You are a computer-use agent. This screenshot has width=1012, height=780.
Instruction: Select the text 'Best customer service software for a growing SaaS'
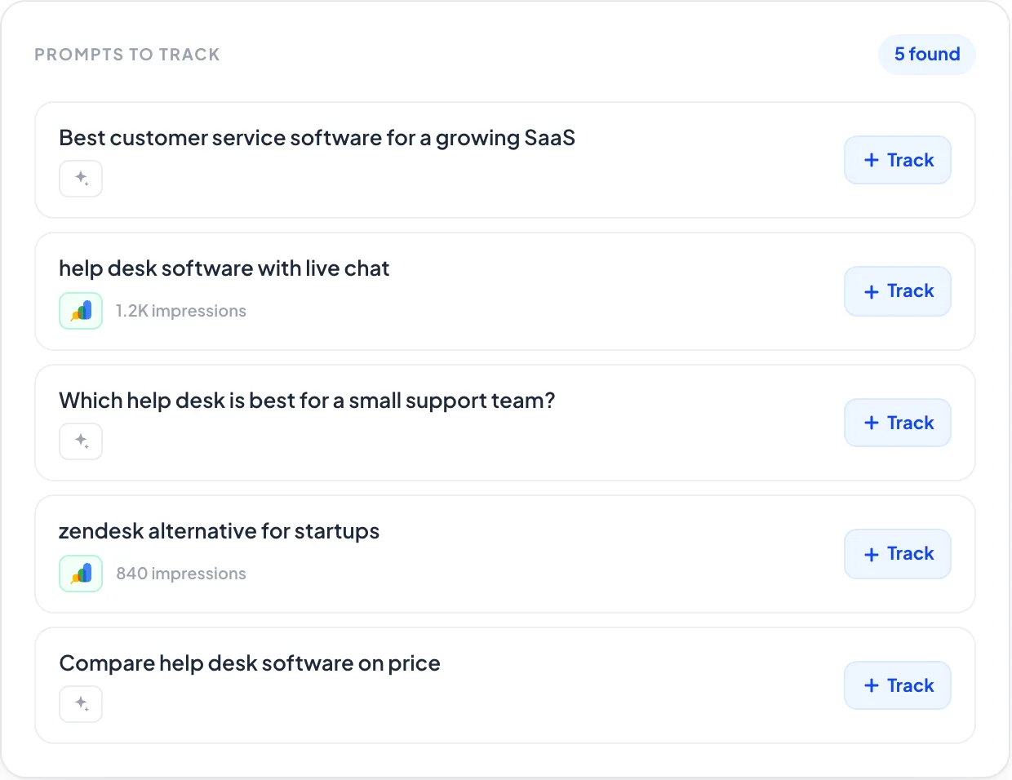(x=317, y=138)
